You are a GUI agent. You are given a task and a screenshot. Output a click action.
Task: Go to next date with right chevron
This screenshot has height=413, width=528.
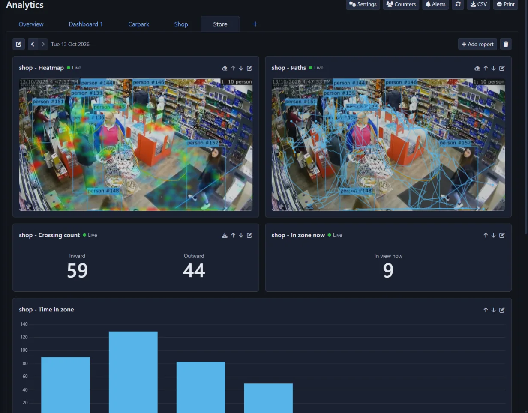click(43, 44)
